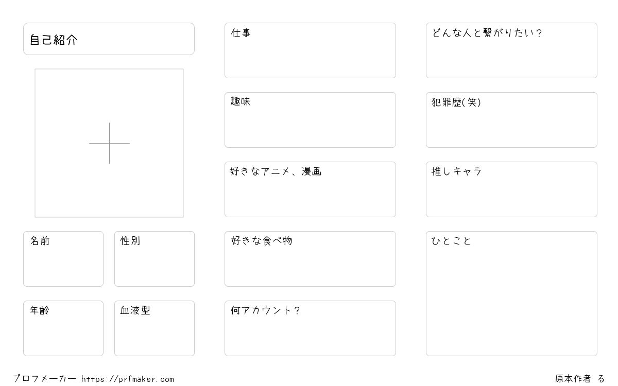Select the 血液型 blood type box

click(154, 328)
